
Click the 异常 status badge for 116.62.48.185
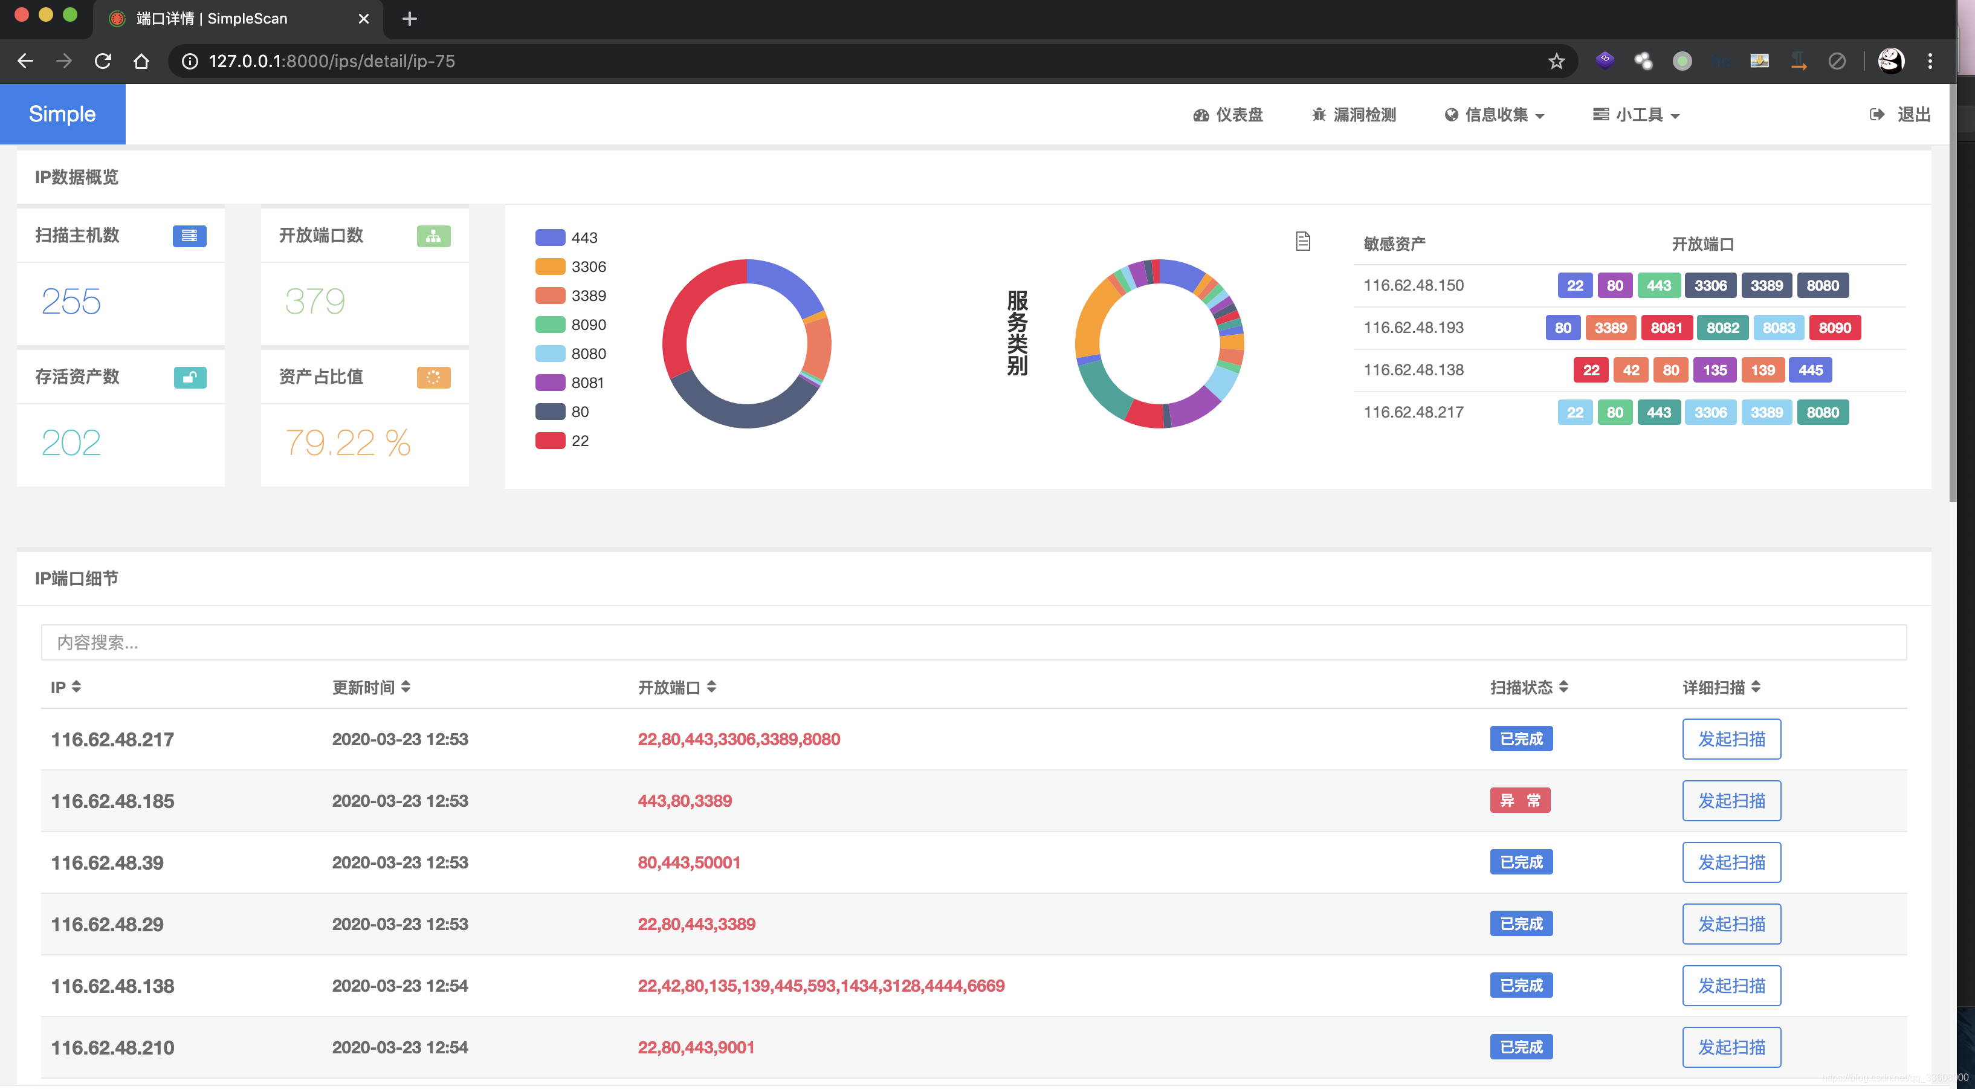click(x=1519, y=801)
